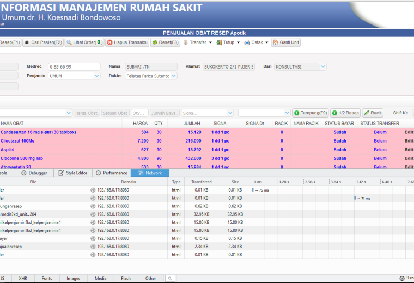
Task: Switch to the Debugger tab
Action: click(x=34, y=173)
